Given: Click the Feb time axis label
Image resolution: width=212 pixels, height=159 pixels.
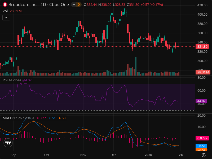Looking at the screenshot, I should tap(180, 155).
